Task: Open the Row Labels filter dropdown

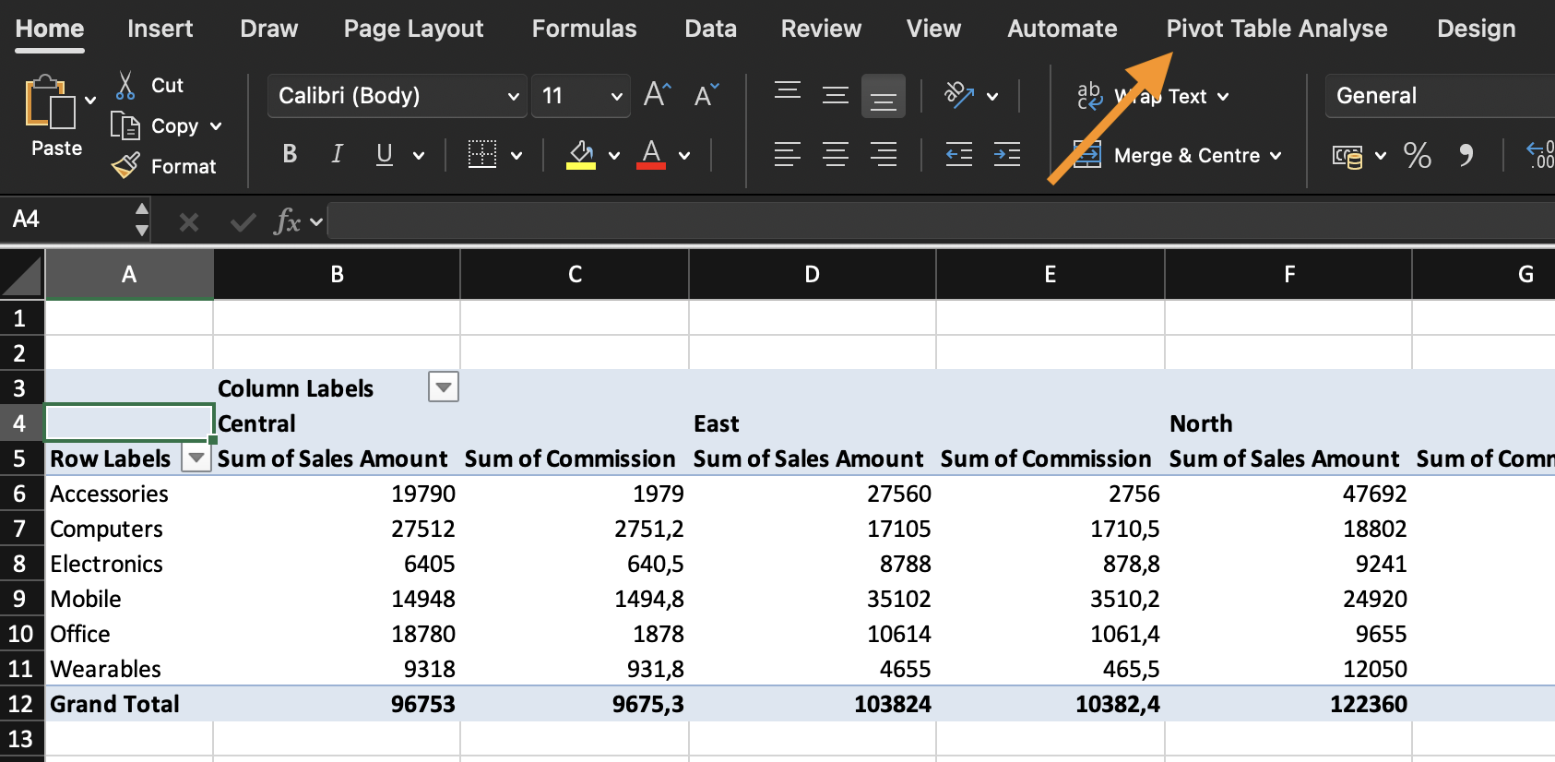Action: (196, 458)
